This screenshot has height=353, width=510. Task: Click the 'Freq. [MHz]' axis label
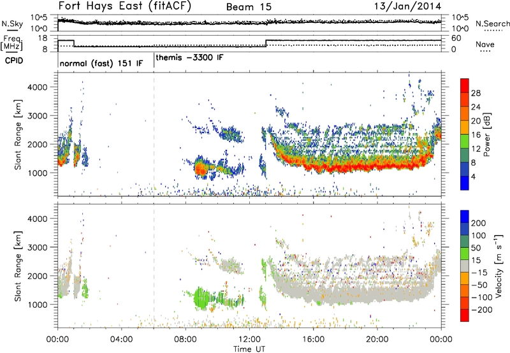coord(12,43)
